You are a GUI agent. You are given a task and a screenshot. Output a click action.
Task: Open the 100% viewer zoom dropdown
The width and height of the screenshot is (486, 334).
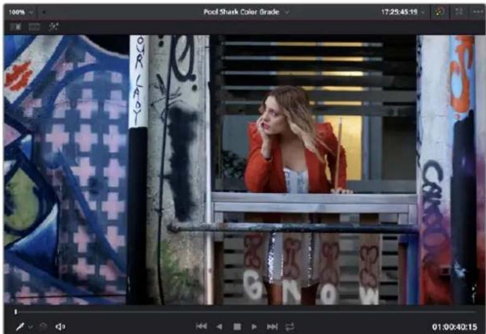tap(21, 12)
